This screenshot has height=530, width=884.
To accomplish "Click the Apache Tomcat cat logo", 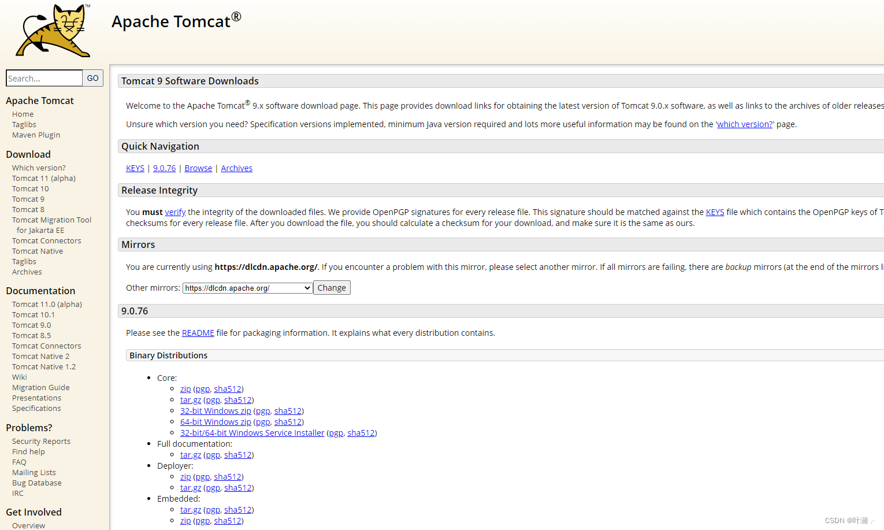I will pyautogui.click(x=52, y=30).
